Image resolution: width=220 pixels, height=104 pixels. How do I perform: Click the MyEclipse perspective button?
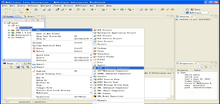[197, 13]
